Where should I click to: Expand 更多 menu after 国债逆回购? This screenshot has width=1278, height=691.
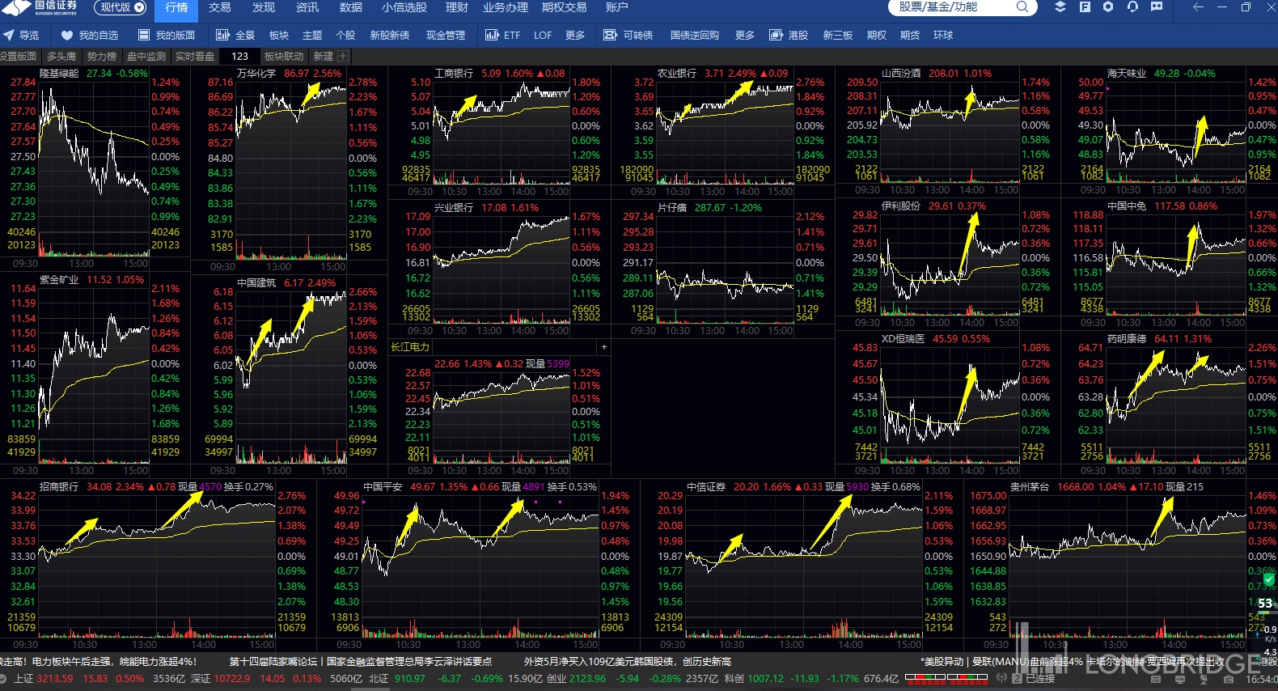(744, 36)
